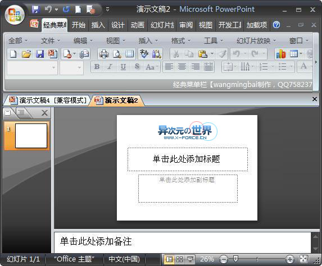Viewport: 322px width, 266px height.
Task: Switch to Normal view in status bar
Action: [169, 259]
